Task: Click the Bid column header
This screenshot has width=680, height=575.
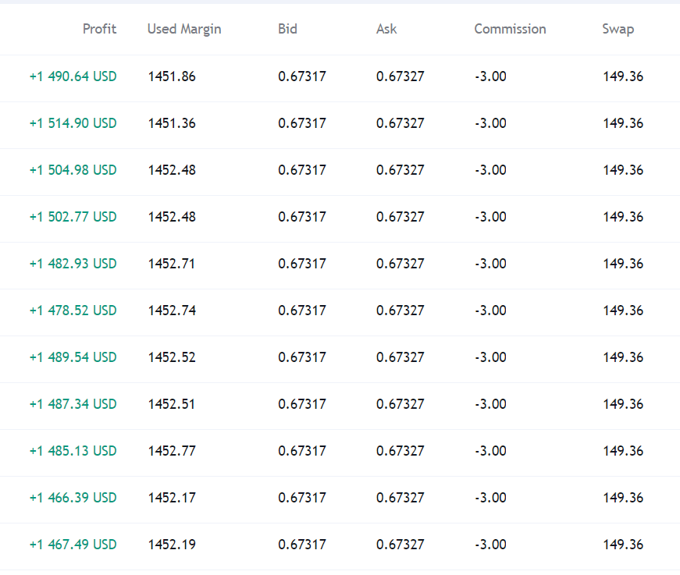Action: [287, 29]
